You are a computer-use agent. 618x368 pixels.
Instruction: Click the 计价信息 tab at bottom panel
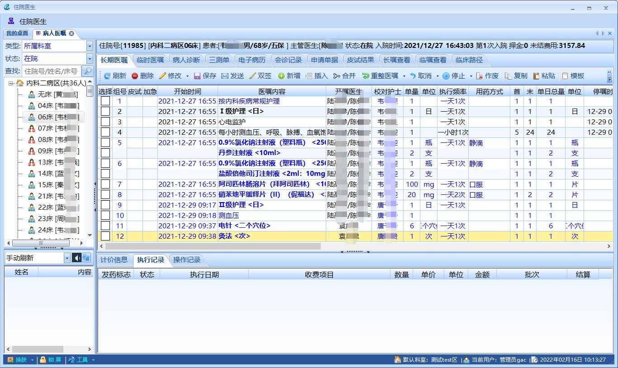(x=114, y=260)
